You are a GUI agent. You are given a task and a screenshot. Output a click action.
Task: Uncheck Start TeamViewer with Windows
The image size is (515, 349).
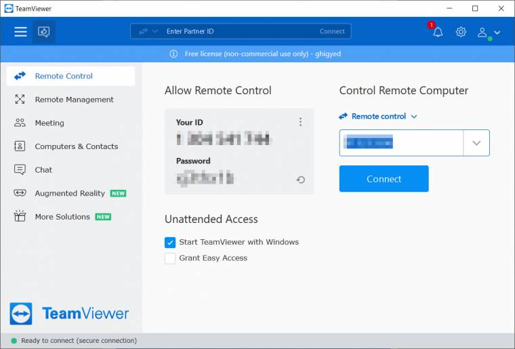click(x=170, y=243)
